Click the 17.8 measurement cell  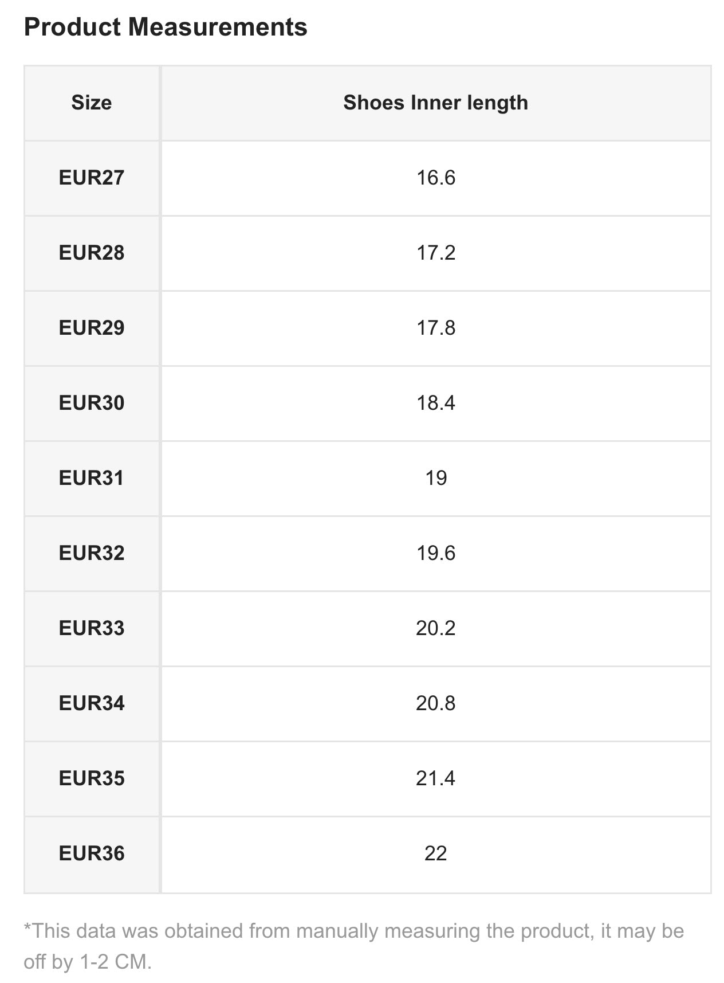click(435, 328)
